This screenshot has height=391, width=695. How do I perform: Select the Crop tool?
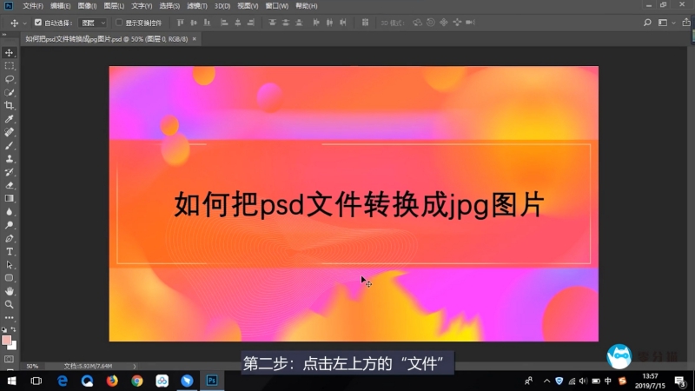point(10,105)
